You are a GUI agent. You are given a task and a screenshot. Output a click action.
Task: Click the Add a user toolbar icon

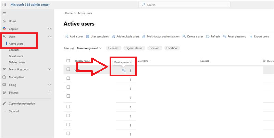pos(66,36)
